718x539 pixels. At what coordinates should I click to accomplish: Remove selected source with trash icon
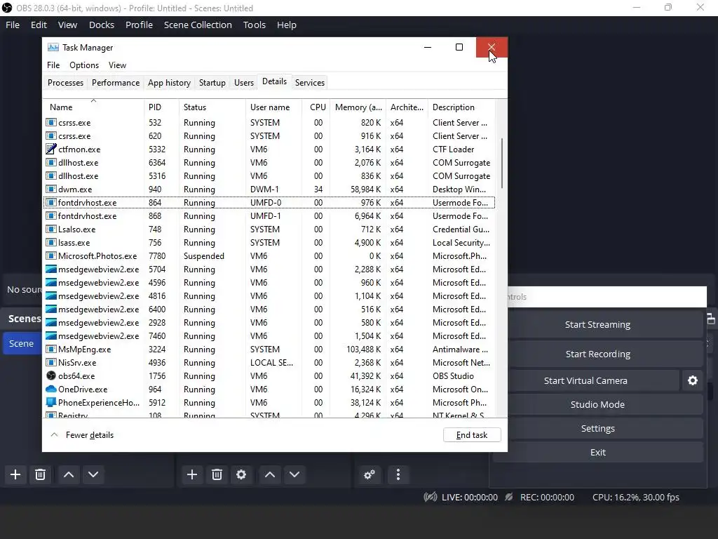pos(217,474)
